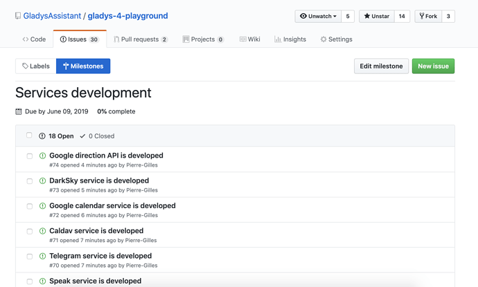Click Pierre-Gilles author link on issue #70
Image resolution: width=478 pixels, height=287 pixels.
(142, 266)
